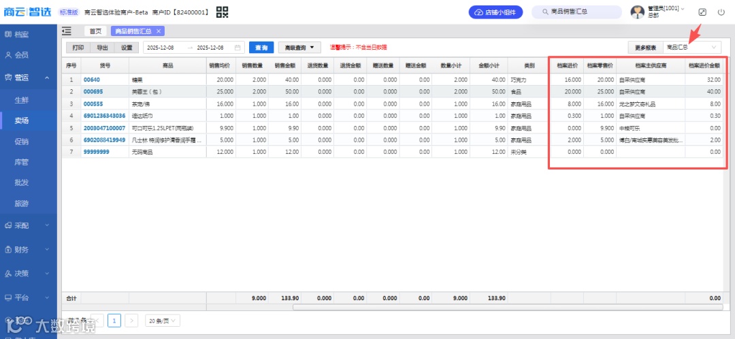
Task: Click the start date field 2025-12-08
Action: [x=161, y=48]
